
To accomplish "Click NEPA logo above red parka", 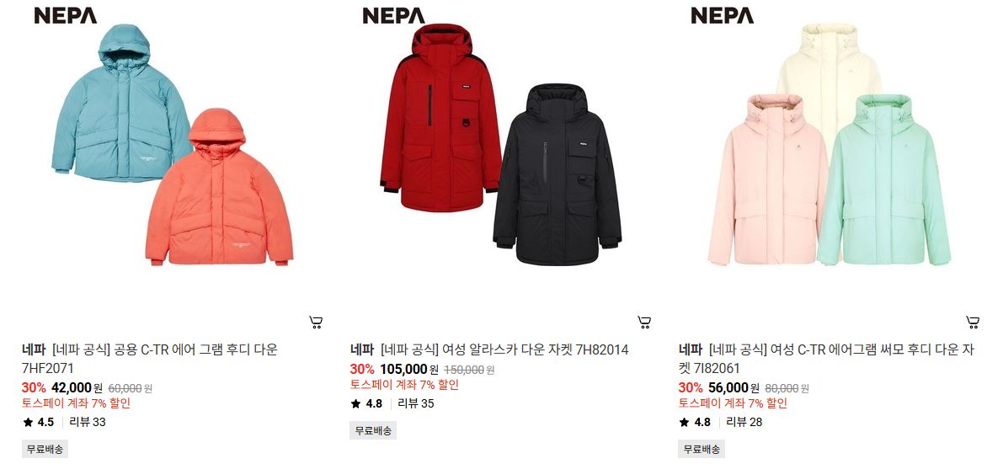I will [x=393, y=16].
